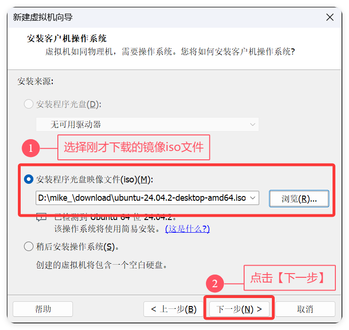349x330 pixels.
Task: Expand the ISO path dropdown arrow
Action: tap(253, 198)
